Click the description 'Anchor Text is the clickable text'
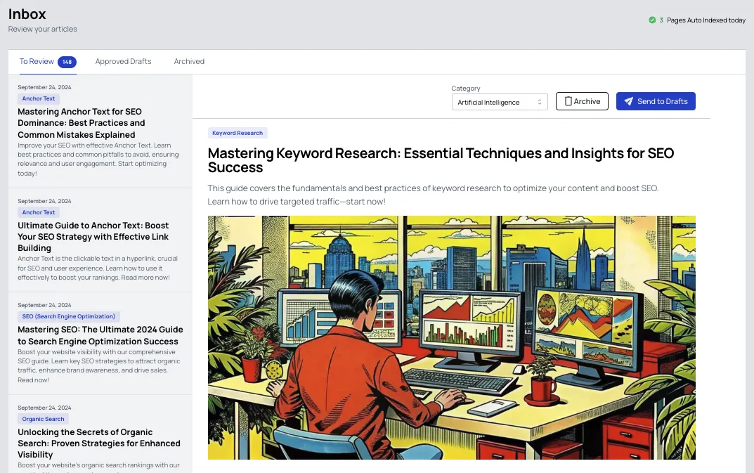754x473 pixels. tap(98, 268)
